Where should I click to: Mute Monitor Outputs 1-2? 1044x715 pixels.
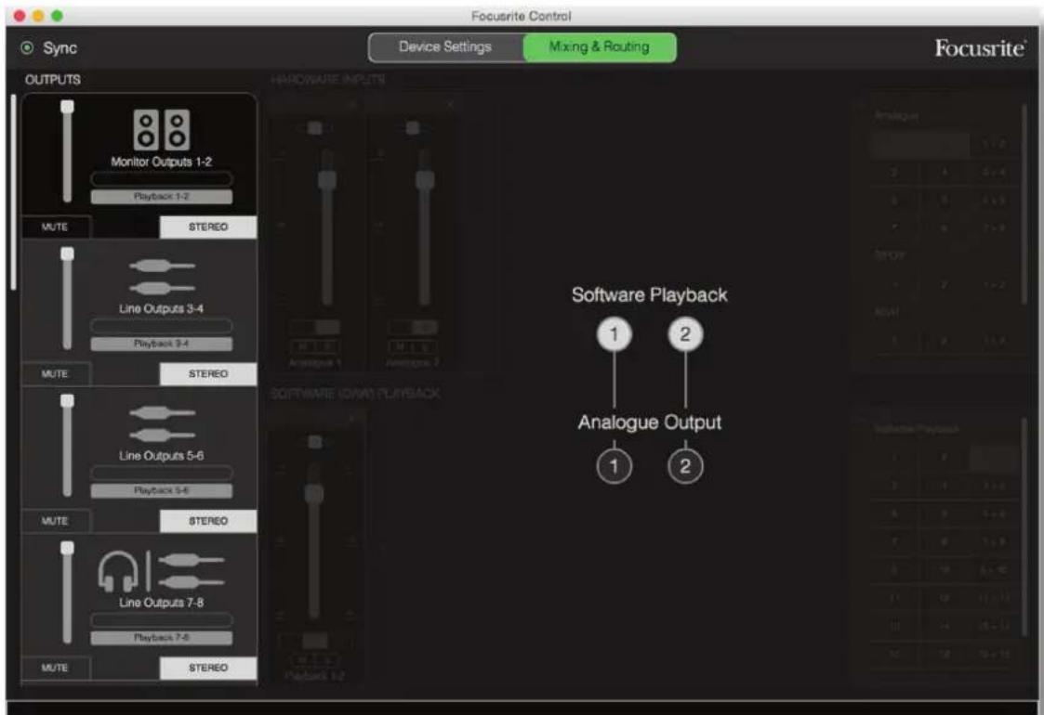click(x=56, y=227)
